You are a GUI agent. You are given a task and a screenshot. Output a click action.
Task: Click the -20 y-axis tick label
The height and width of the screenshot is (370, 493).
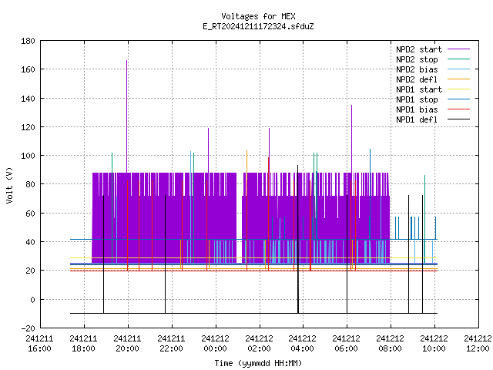28,328
